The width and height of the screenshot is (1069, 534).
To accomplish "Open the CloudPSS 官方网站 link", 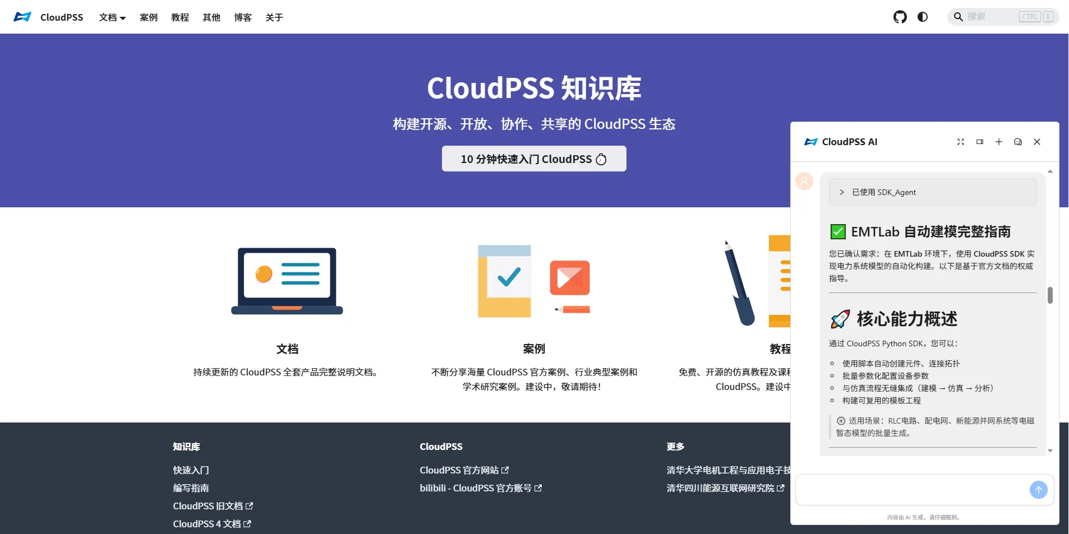I will tap(463, 470).
